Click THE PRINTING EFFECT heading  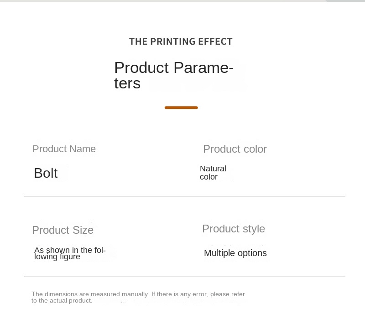181,41
